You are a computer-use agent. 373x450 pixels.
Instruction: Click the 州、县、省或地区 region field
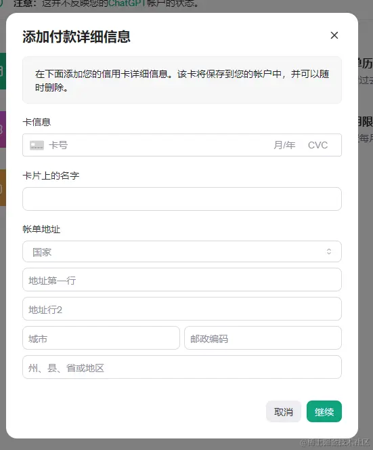tap(182, 367)
